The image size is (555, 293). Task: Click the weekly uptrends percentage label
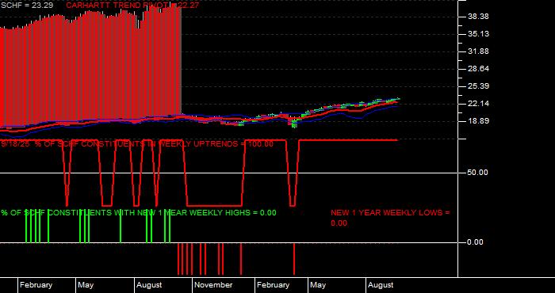coord(137,144)
